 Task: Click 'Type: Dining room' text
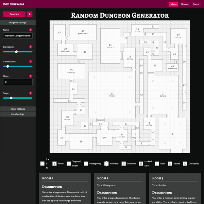106,185
